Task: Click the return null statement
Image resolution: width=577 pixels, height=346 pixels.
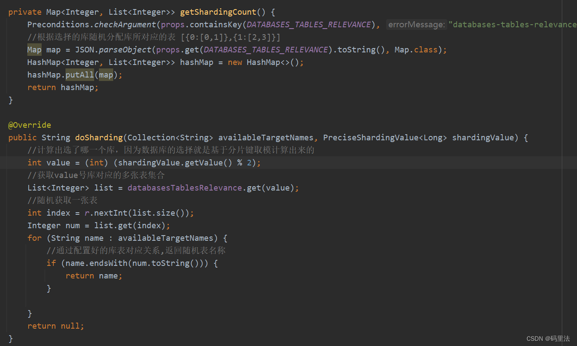Action: (x=56, y=326)
